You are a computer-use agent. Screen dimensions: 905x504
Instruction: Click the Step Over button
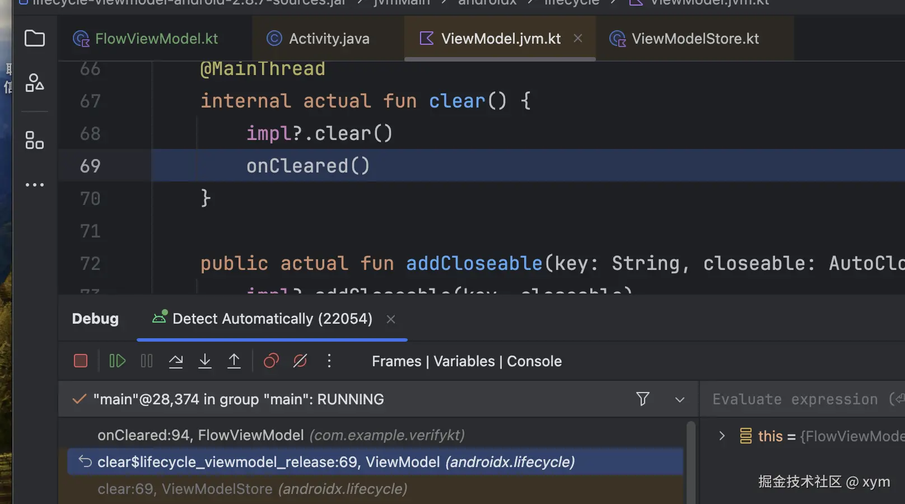coord(176,361)
